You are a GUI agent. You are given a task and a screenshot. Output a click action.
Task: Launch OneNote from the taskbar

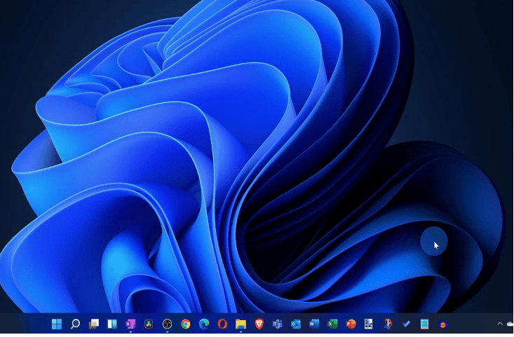coord(130,324)
